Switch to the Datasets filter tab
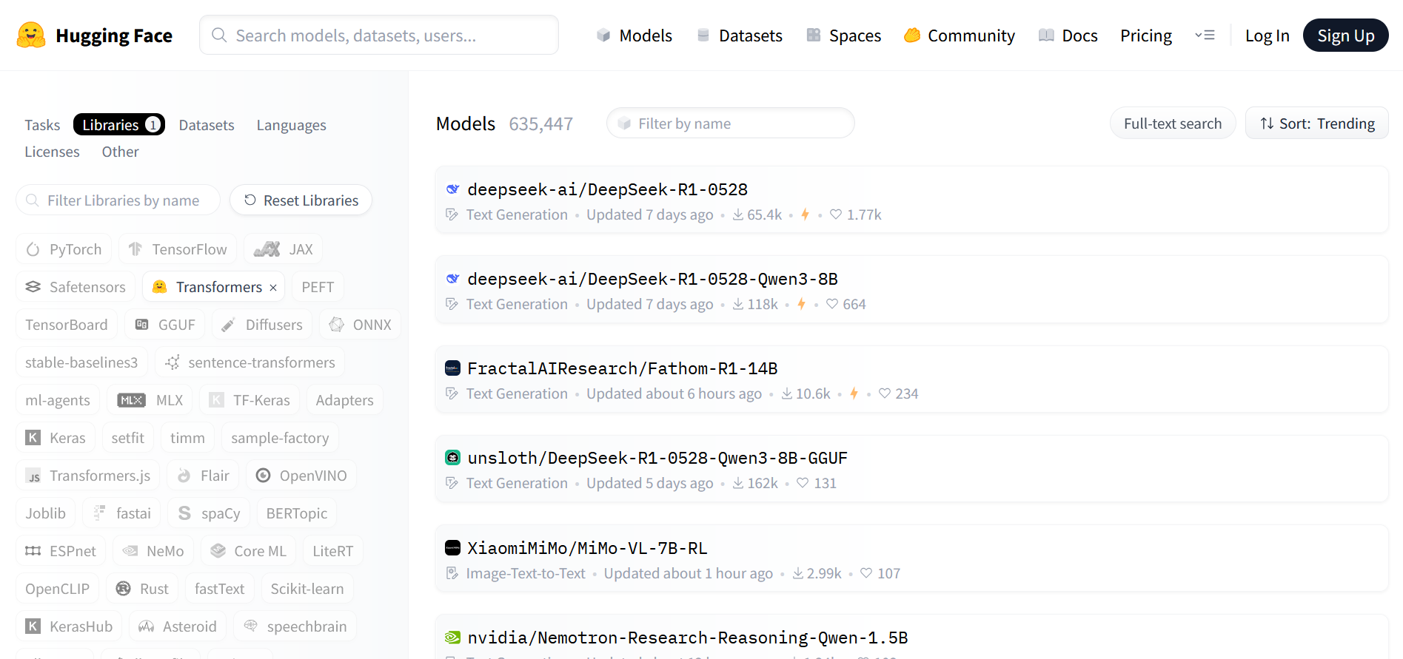1403x659 pixels. pyautogui.click(x=207, y=125)
